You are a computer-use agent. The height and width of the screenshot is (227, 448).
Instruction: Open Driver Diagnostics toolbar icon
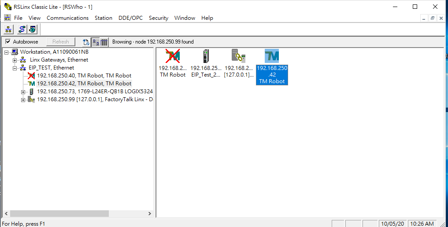33,29
